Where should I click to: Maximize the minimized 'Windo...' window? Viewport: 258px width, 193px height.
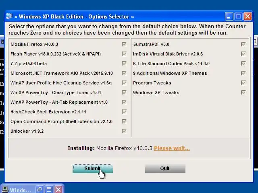tap(49, 190)
